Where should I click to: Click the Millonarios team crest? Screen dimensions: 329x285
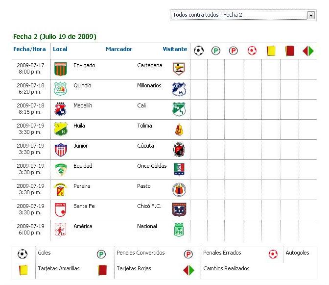point(179,89)
